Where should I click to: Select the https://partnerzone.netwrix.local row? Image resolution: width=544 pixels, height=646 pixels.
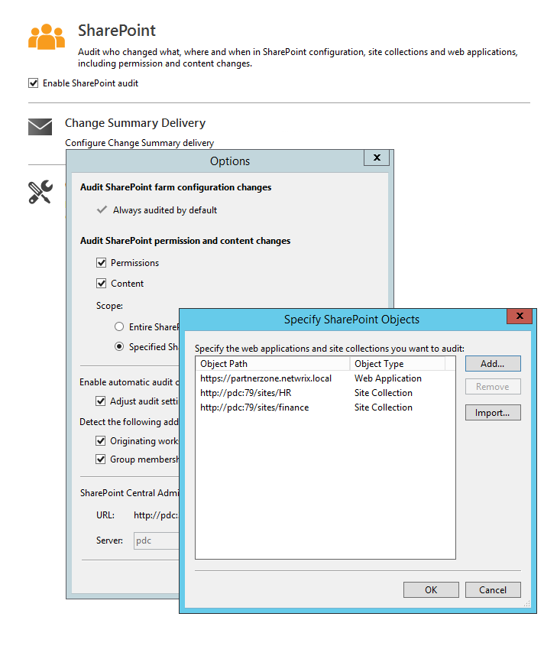tap(325, 378)
